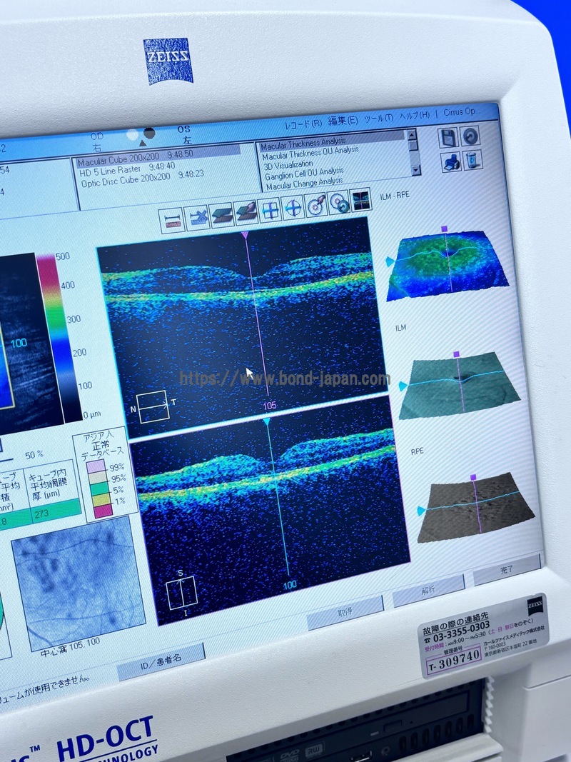The image size is (571, 762).
Task: Open the ヘルプ(H) menu
Action: click(415, 116)
